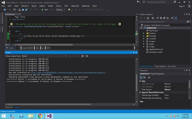Click the Save All icon
Image resolution: width=192 pixels, height=119 pixels.
click(x=26, y=10)
